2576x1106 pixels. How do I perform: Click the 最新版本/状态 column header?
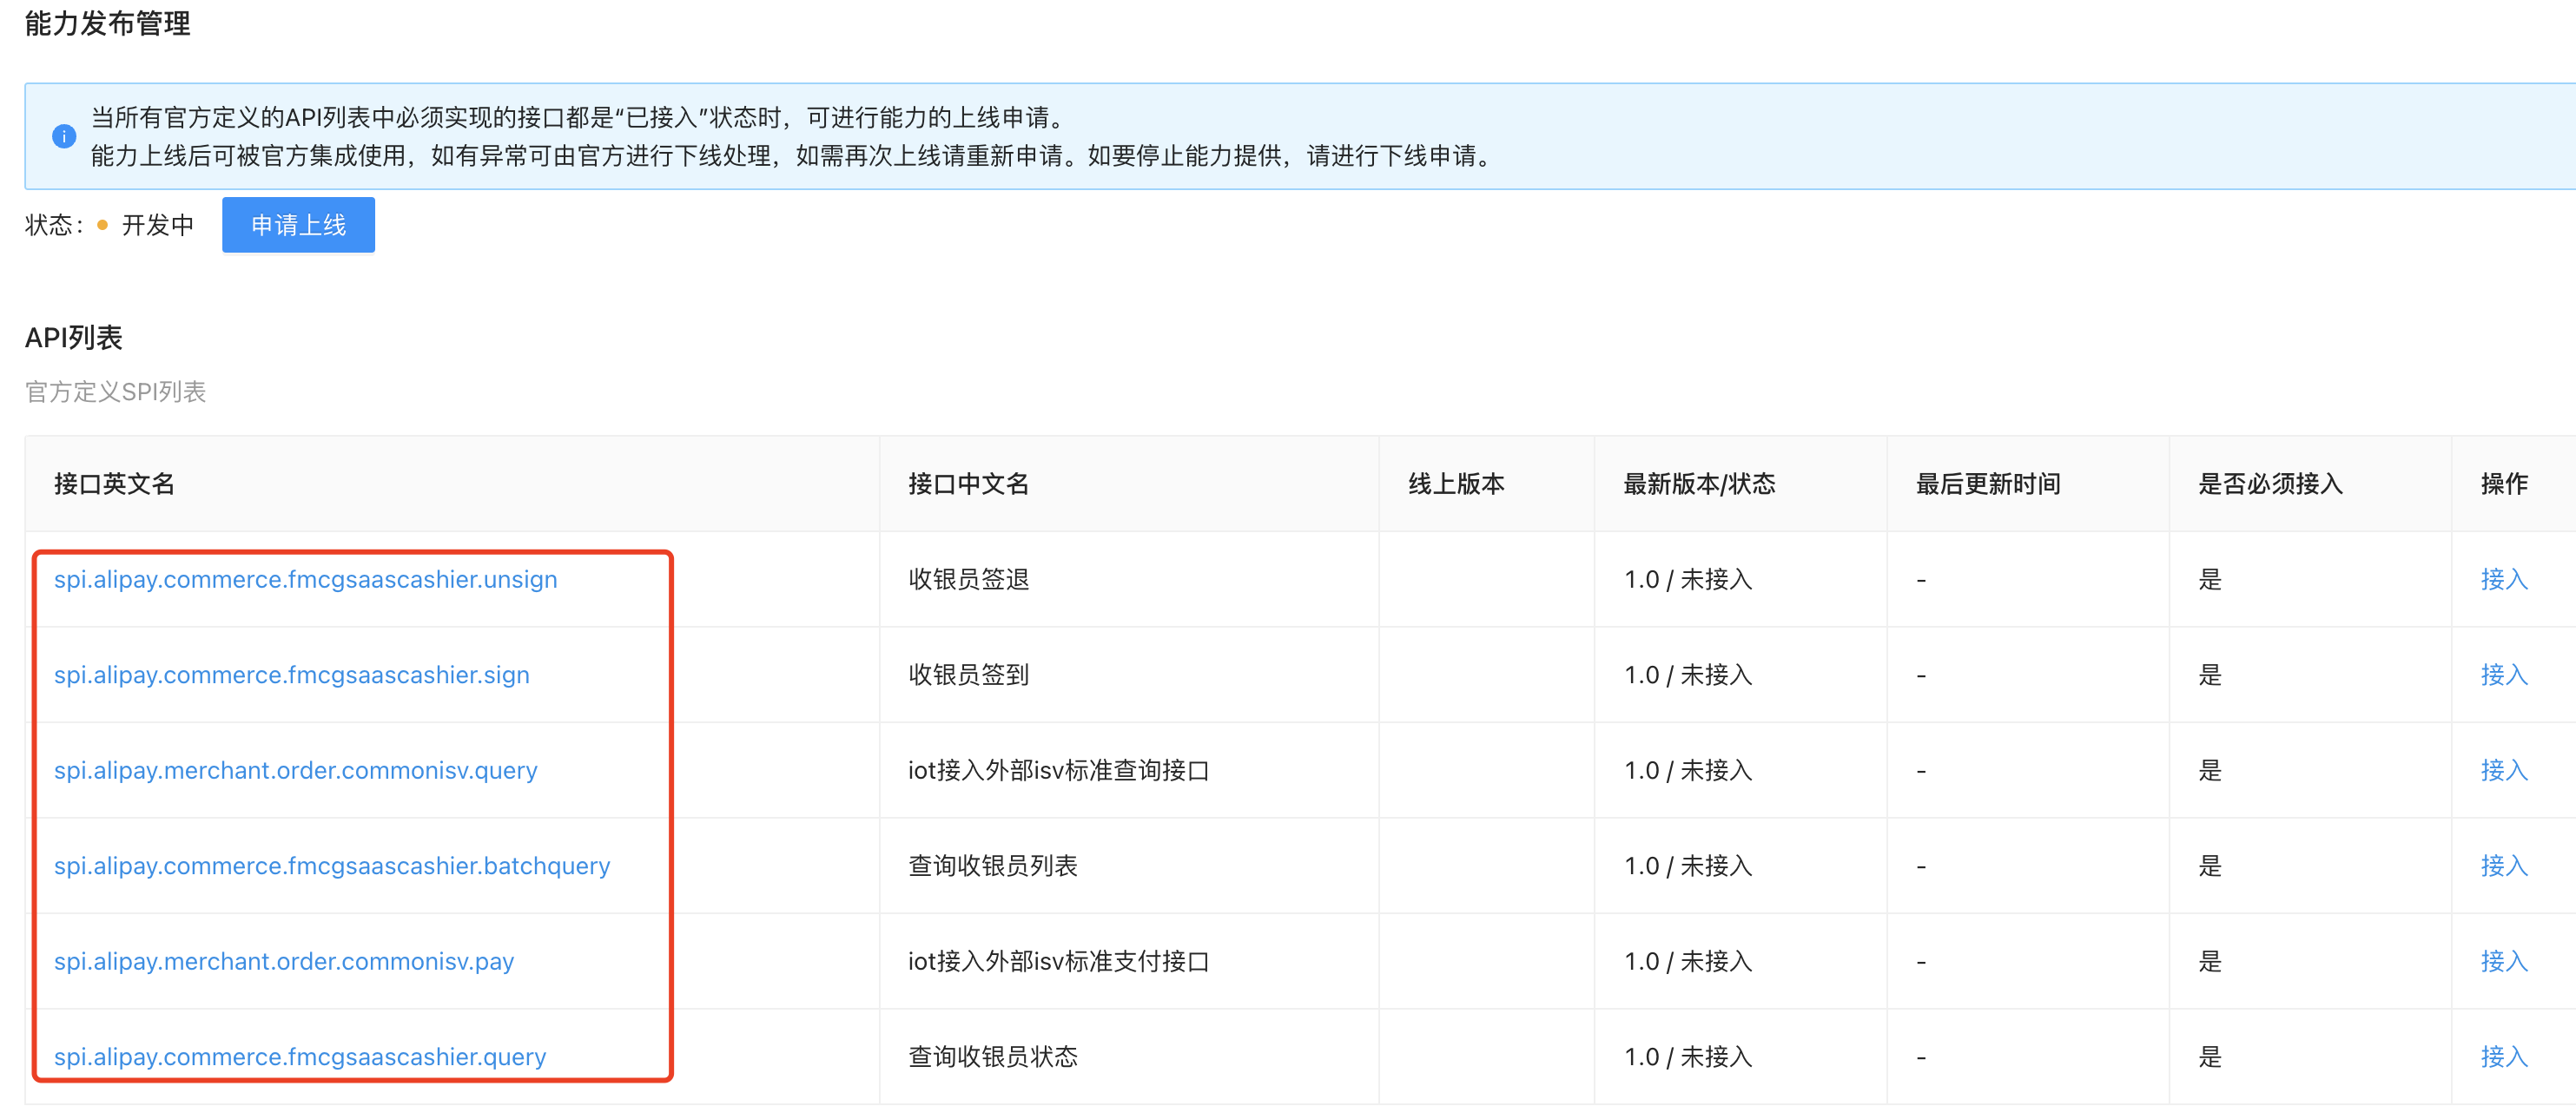tap(1698, 484)
